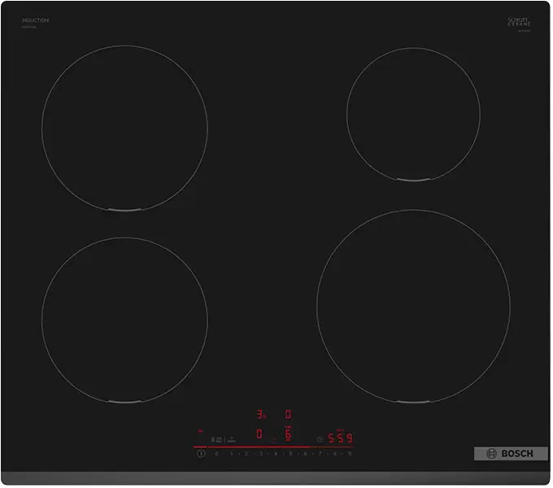Tap the timer clock icon
The width and height of the screenshot is (553, 488).
320,439
